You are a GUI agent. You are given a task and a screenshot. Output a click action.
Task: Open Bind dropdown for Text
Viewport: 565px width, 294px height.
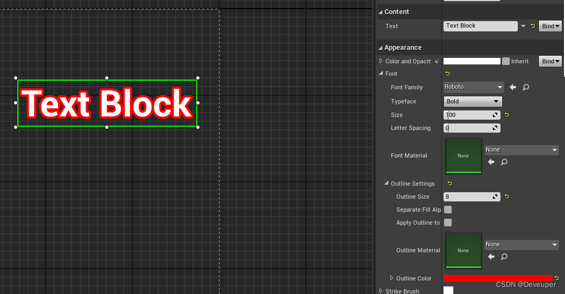tap(550, 26)
